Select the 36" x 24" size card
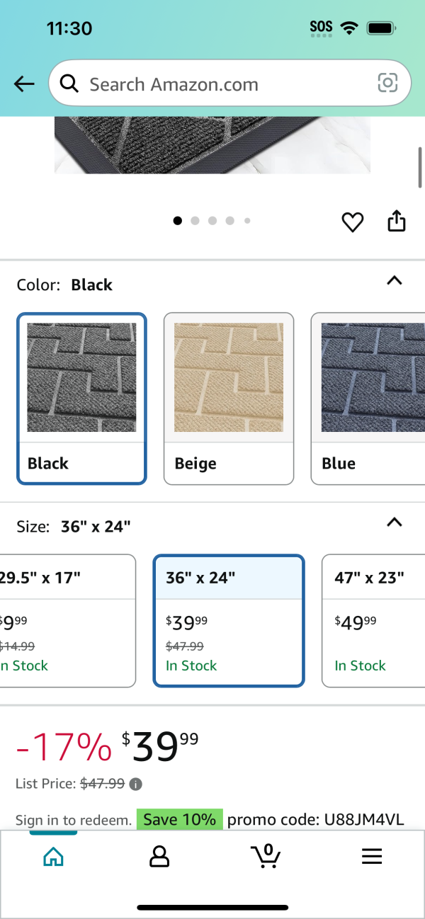The image size is (425, 919). 229,621
